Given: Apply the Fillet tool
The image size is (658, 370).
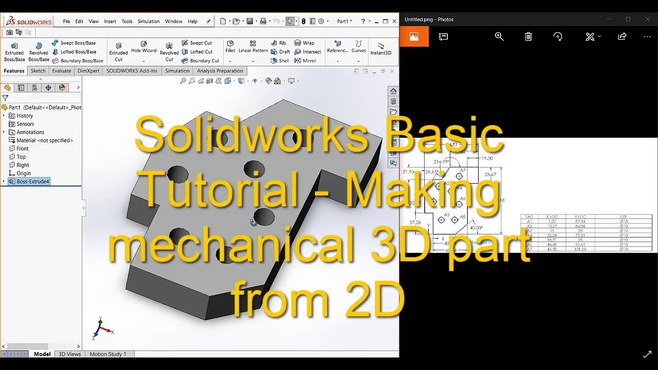Looking at the screenshot, I should pos(230,47).
